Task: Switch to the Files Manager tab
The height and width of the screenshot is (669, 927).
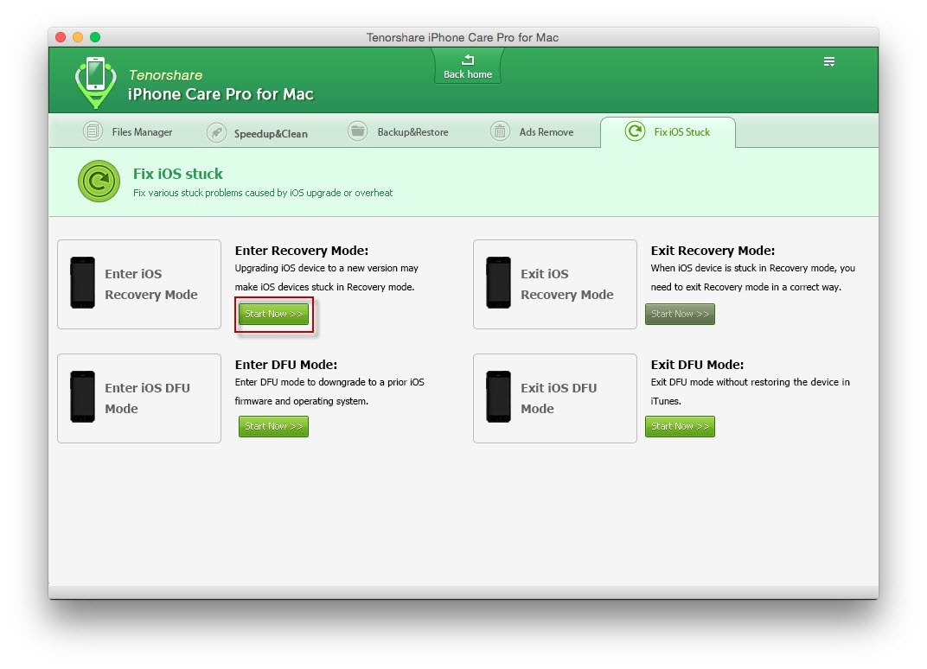Action: click(141, 132)
